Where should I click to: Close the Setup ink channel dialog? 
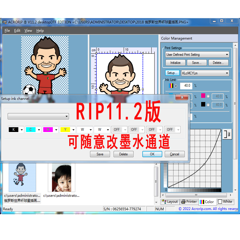click(182, 97)
